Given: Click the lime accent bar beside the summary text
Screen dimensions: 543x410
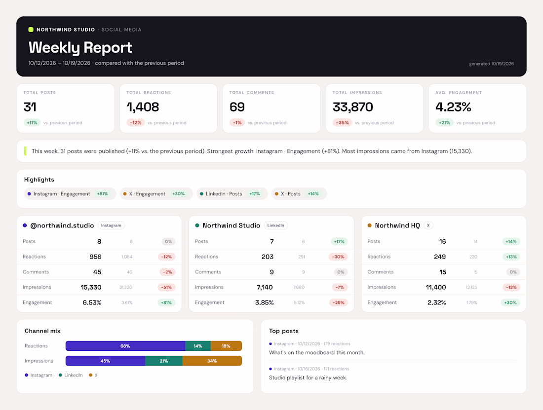Looking at the screenshot, I should pos(25,151).
